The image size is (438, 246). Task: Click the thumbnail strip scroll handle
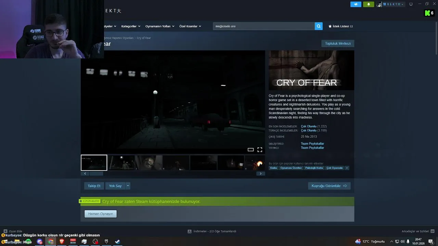pyautogui.click(x=96, y=174)
